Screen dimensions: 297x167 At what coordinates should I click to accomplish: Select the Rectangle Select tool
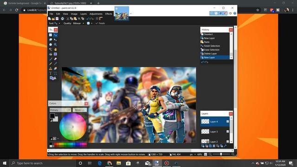[51, 35]
